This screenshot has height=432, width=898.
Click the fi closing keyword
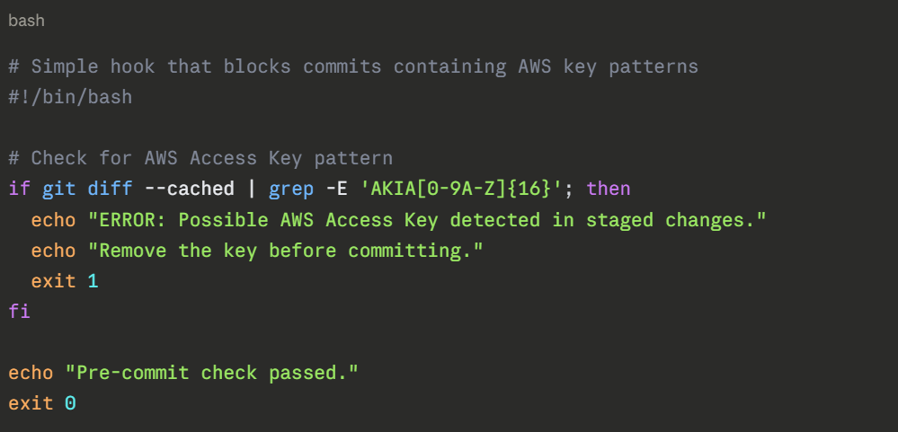19,312
